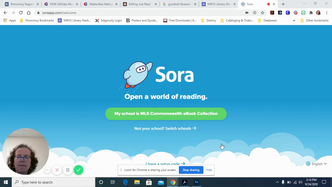
Task: Click the address bar showing soraapp.com/welcome
Action: pos(140,13)
